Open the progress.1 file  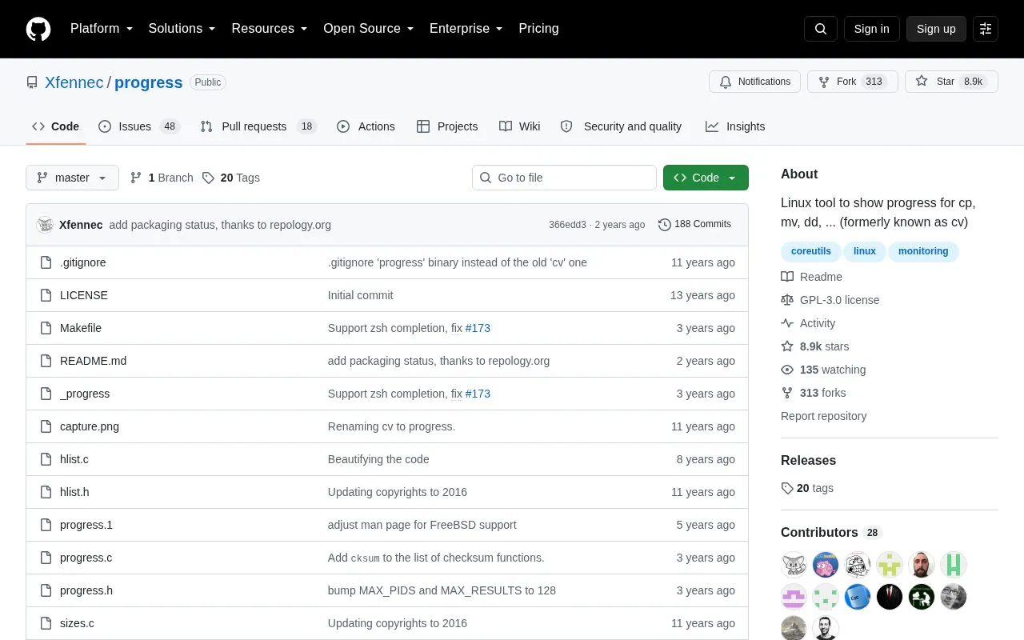click(x=86, y=525)
